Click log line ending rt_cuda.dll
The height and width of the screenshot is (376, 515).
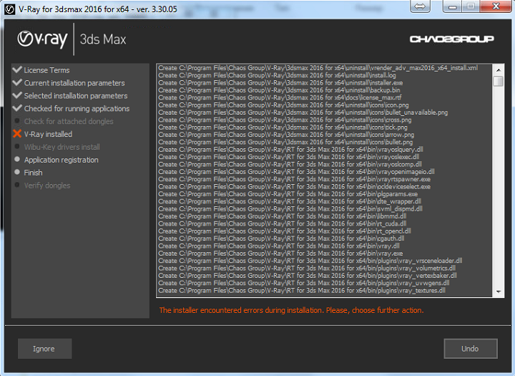(x=283, y=223)
